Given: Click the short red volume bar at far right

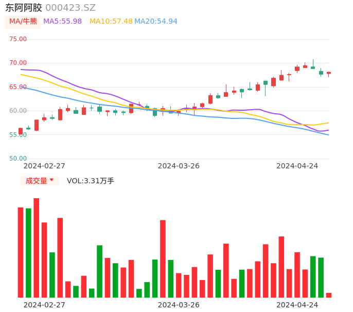Looking at the screenshot, I should [329, 295].
